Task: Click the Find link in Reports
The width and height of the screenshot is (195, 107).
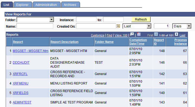Action: (110, 35)
